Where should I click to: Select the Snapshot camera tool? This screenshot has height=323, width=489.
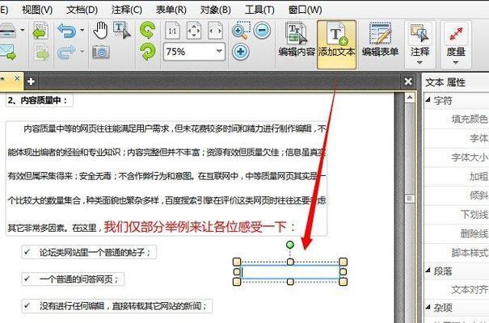(x=101, y=52)
